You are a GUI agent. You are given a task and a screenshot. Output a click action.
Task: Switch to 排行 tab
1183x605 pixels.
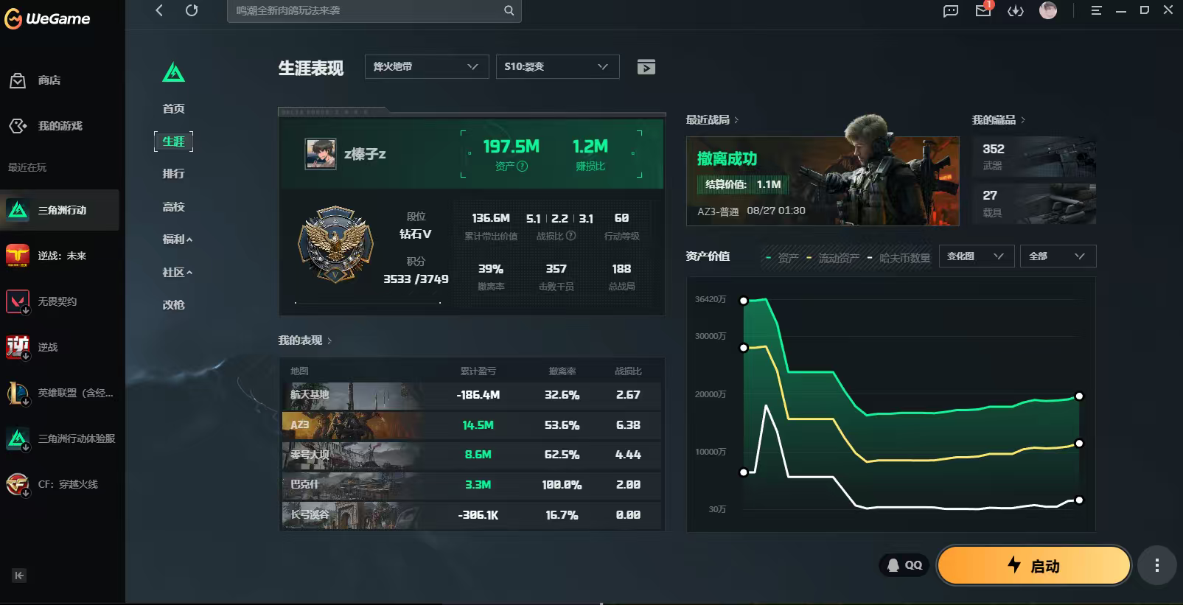pyautogui.click(x=174, y=174)
